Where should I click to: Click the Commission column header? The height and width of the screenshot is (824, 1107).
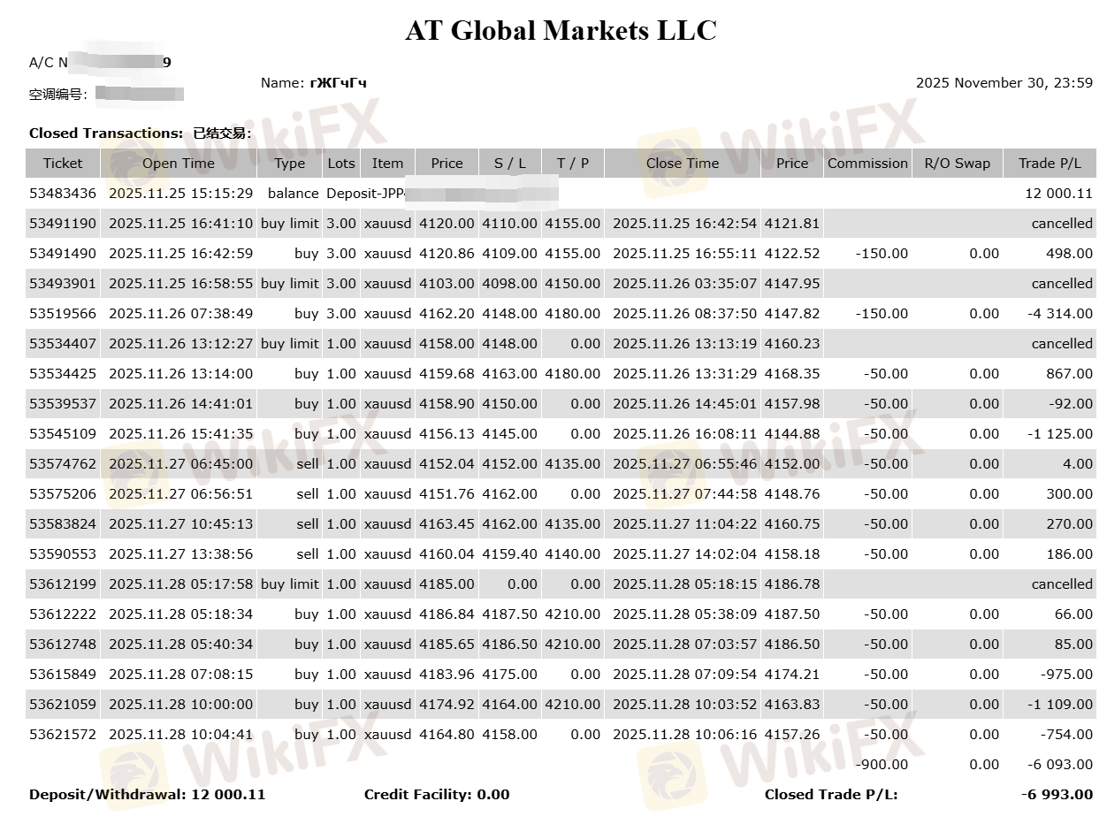(867, 163)
